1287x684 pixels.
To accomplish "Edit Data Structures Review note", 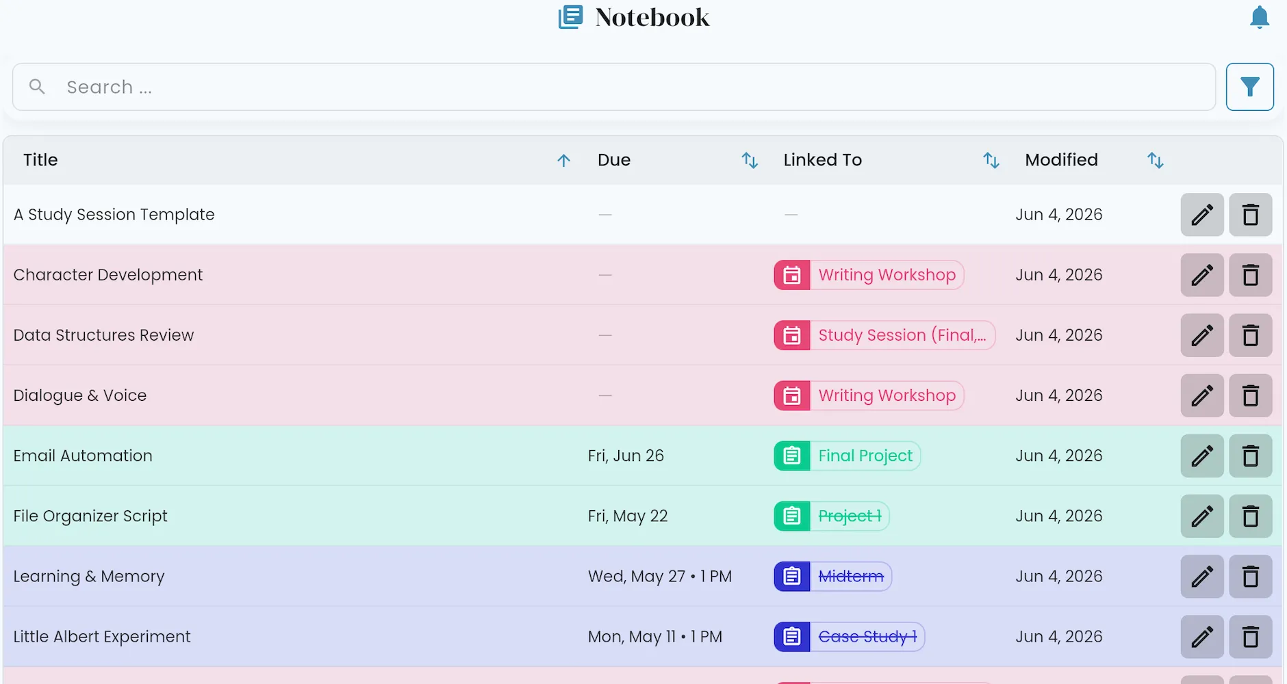I will click(x=1202, y=335).
